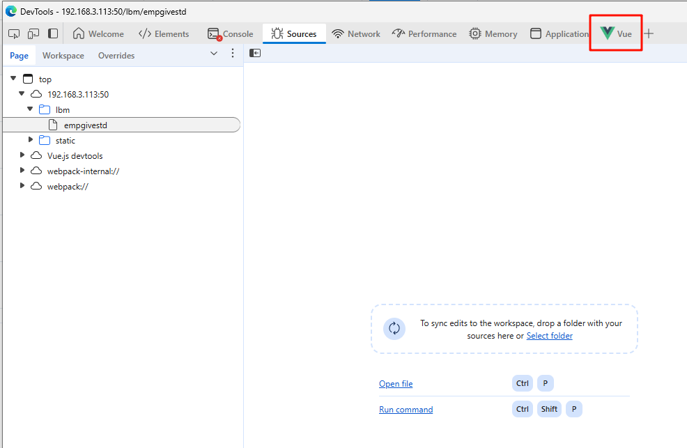Screen dimensions: 687x448
Task: Open the Application tab
Action: [559, 33]
